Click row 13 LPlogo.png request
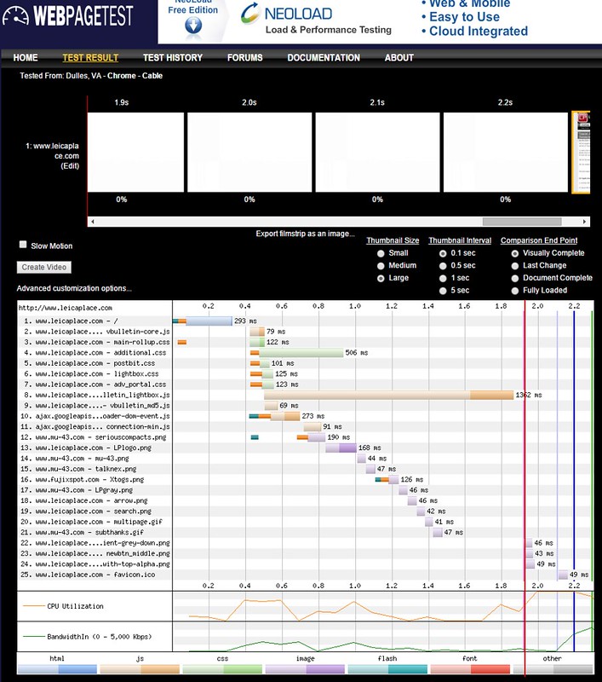Image resolution: width=602 pixels, height=682 pixels. coord(85,448)
